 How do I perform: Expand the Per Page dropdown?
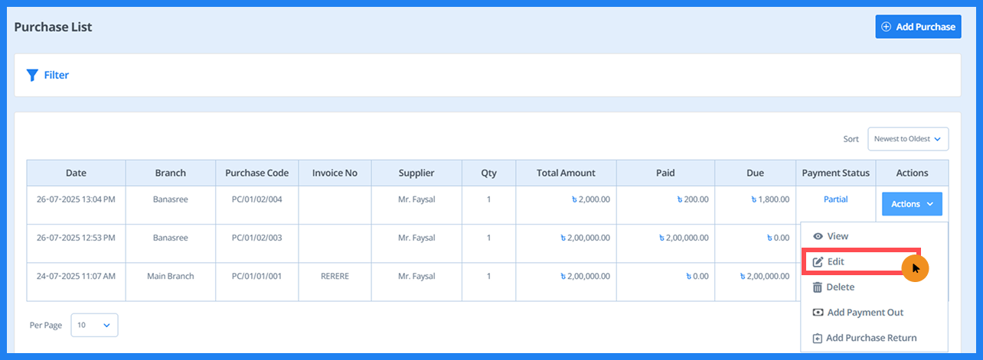pyautogui.click(x=94, y=325)
